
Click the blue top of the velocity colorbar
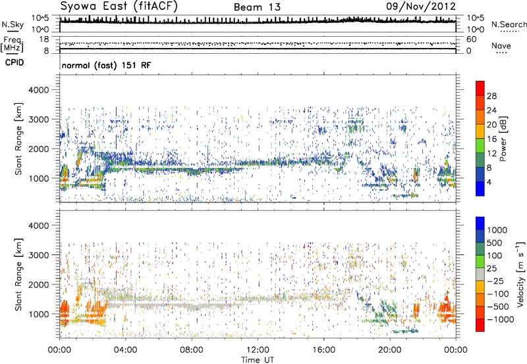click(x=480, y=223)
